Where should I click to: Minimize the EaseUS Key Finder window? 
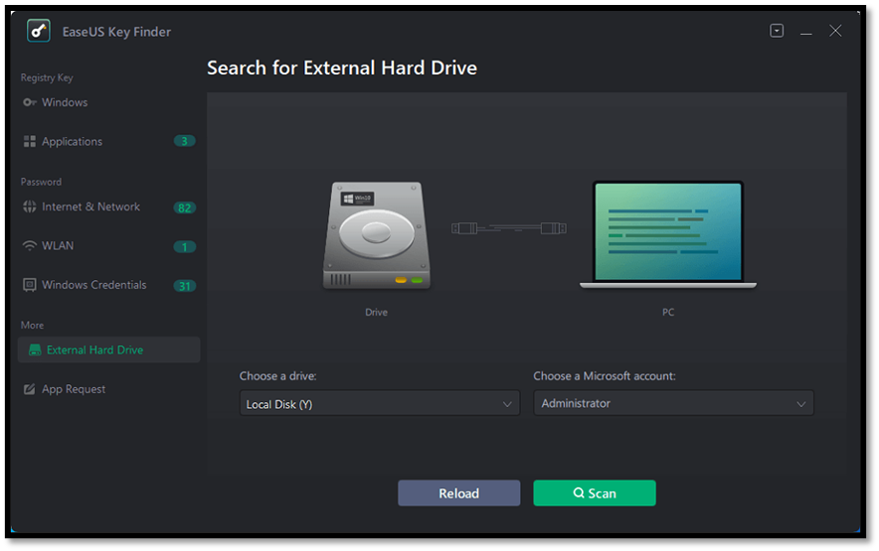coord(806,32)
